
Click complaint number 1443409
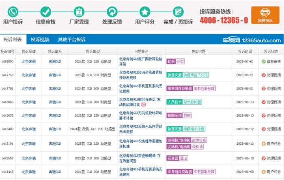[7, 129]
